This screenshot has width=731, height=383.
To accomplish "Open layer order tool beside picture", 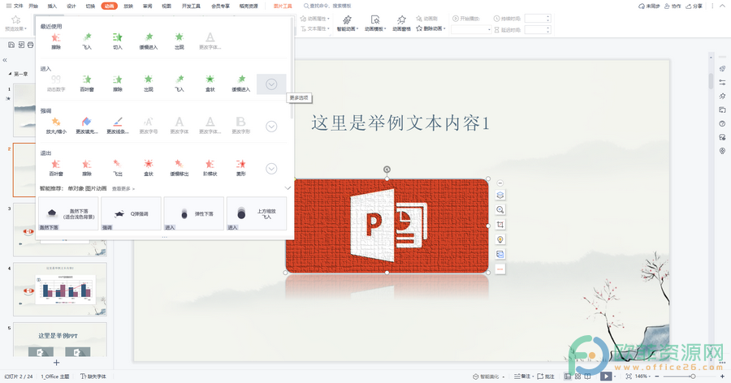I will [x=500, y=196].
